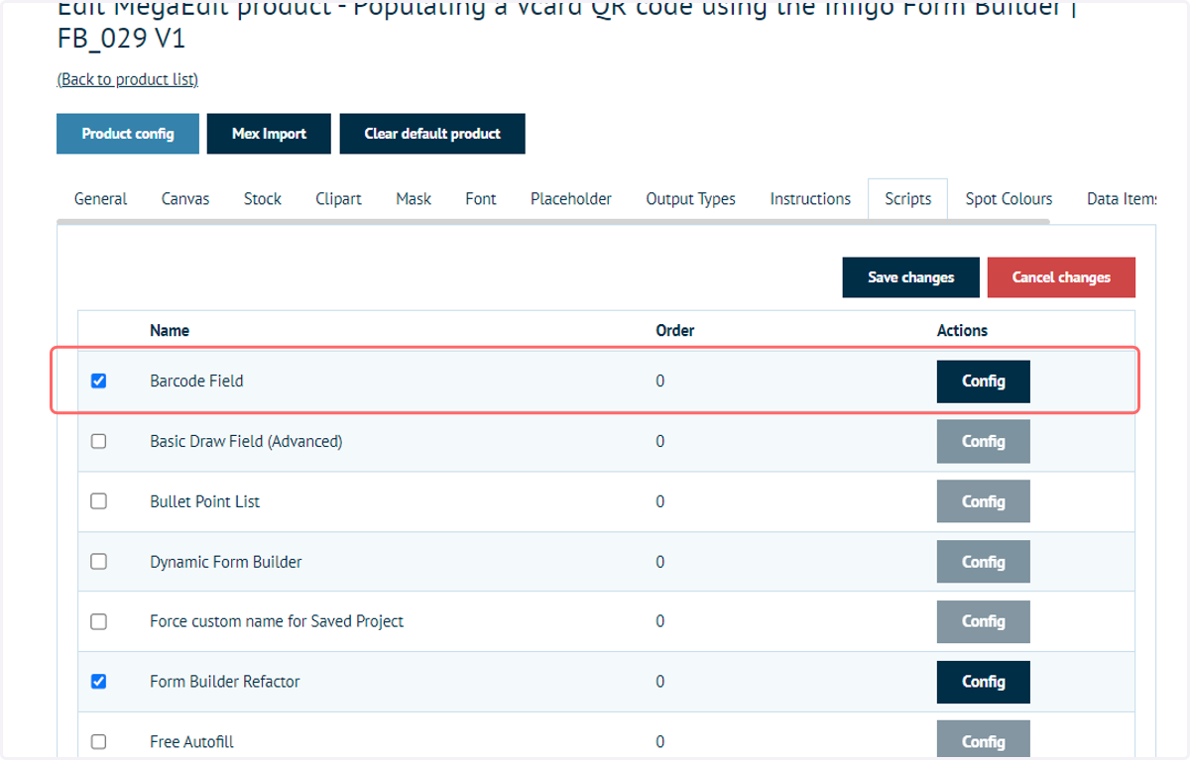Click the Mex Import button
Image resolution: width=1190 pixels, height=760 pixels.
(269, 134)
